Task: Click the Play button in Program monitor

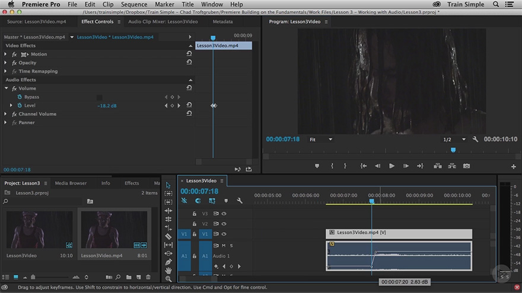Action: 391,166
